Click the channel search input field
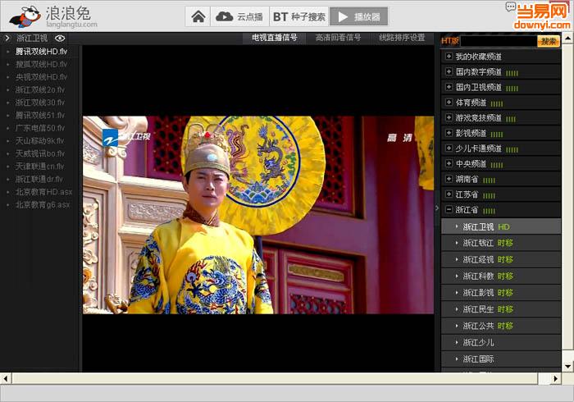Viewport: 574px width, 402px height. coord(499,41)
